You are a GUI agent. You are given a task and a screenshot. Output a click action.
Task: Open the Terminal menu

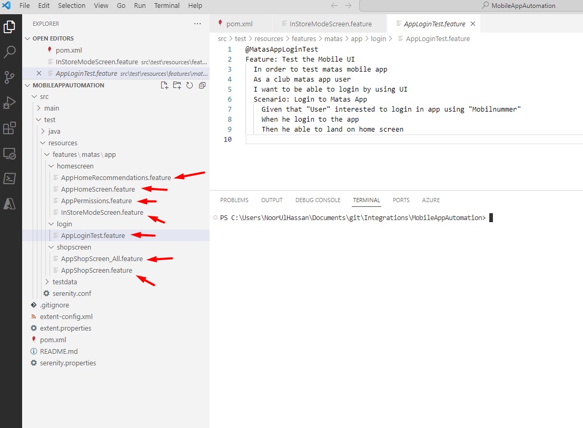(166, 6)
